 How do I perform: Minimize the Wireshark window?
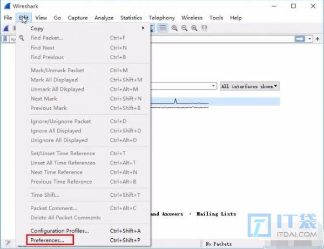click(x=274, y=6)
